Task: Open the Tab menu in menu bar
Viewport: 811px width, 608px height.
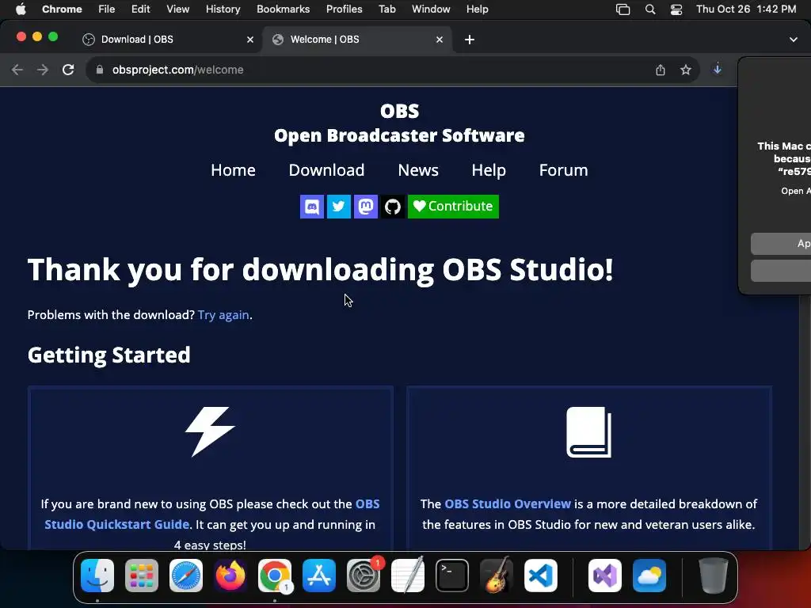Action: pyautogui.click(x=386, y=9)
